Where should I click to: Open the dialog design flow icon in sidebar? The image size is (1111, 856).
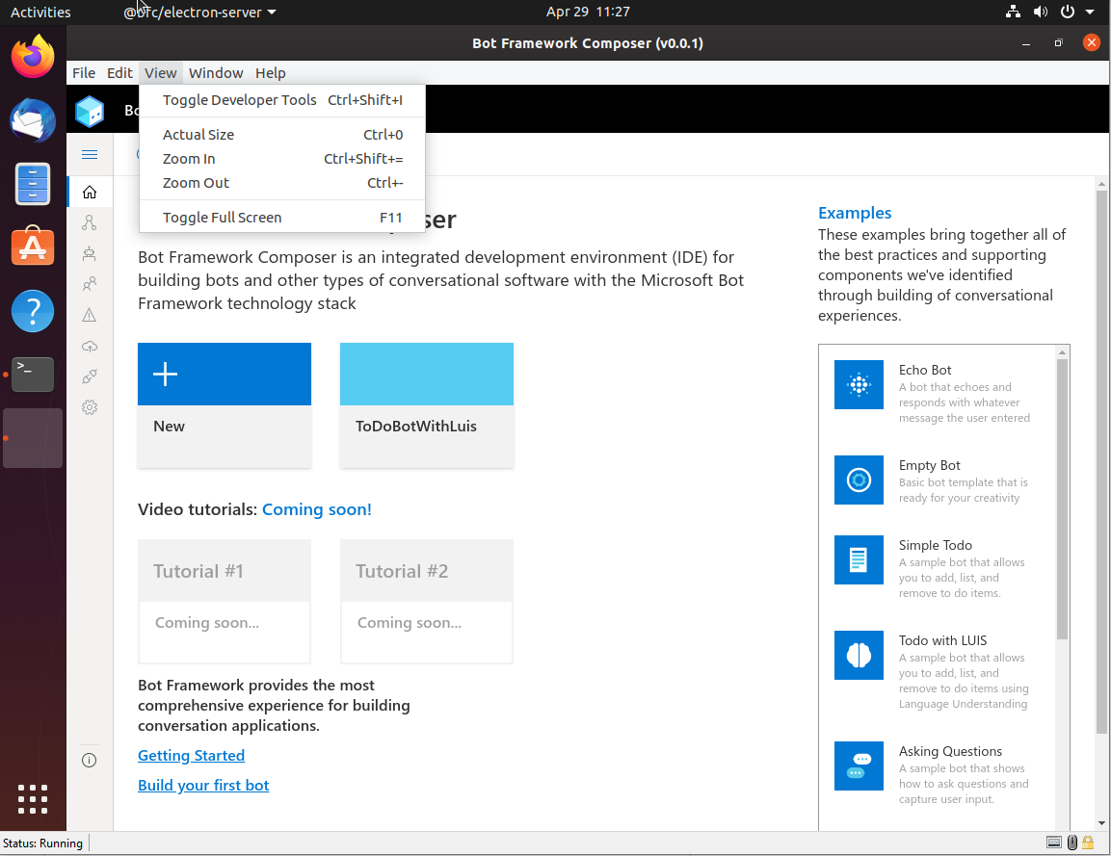coord(90,222)
